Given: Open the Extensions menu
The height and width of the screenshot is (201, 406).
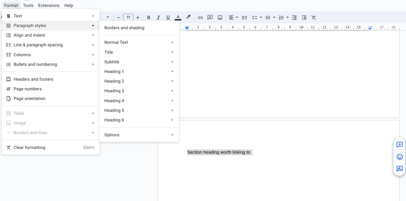Looking at the screenshot, I should (49, 5).
